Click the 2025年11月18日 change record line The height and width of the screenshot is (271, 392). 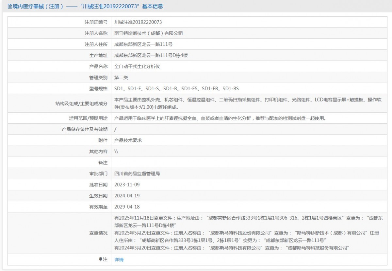pyautogui.click(x=248, y=222)
